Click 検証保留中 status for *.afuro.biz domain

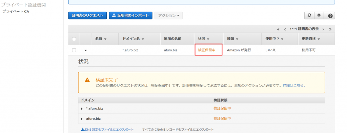click(222, 108)
